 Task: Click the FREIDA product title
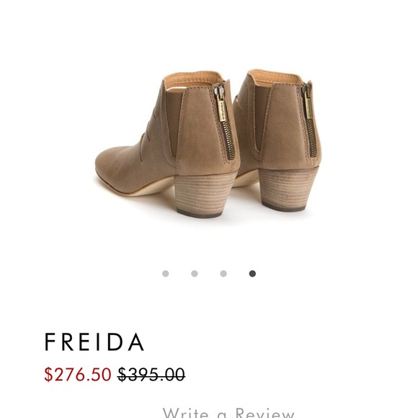(x=94, y=342)
